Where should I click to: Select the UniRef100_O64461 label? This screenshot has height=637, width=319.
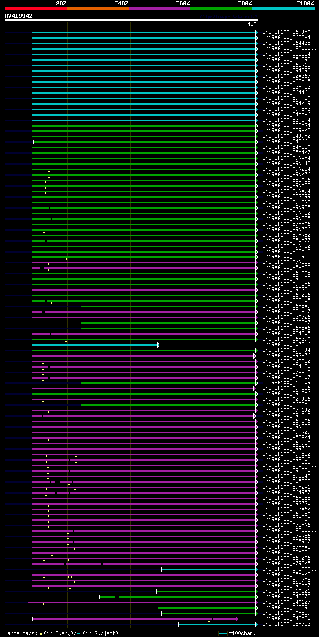[286, 92]
